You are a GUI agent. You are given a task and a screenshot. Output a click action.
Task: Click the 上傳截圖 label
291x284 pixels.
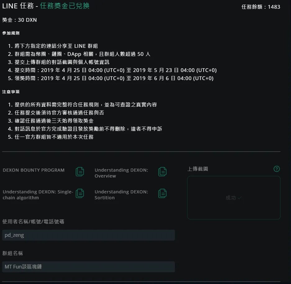point(198,169)
